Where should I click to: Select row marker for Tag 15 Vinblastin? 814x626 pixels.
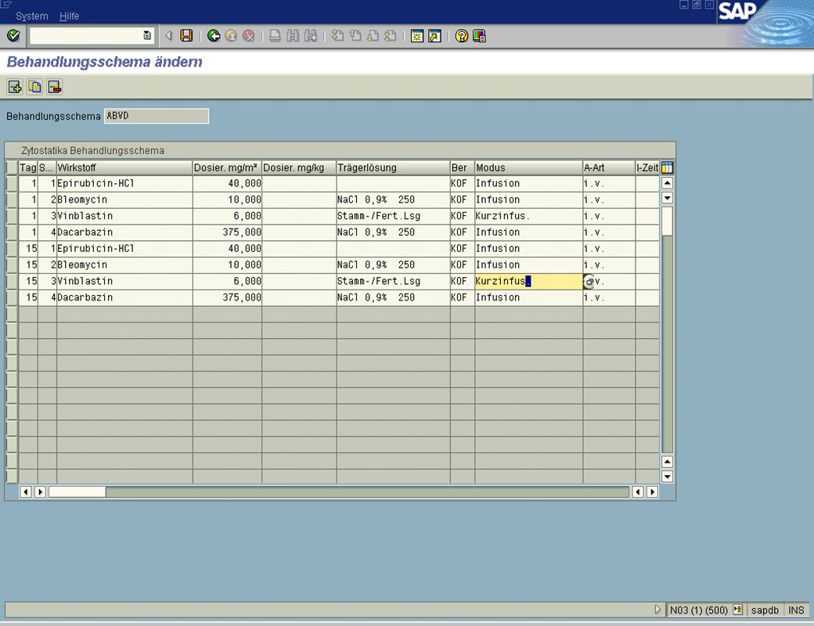pyautogui.click(x=12, y=282)
